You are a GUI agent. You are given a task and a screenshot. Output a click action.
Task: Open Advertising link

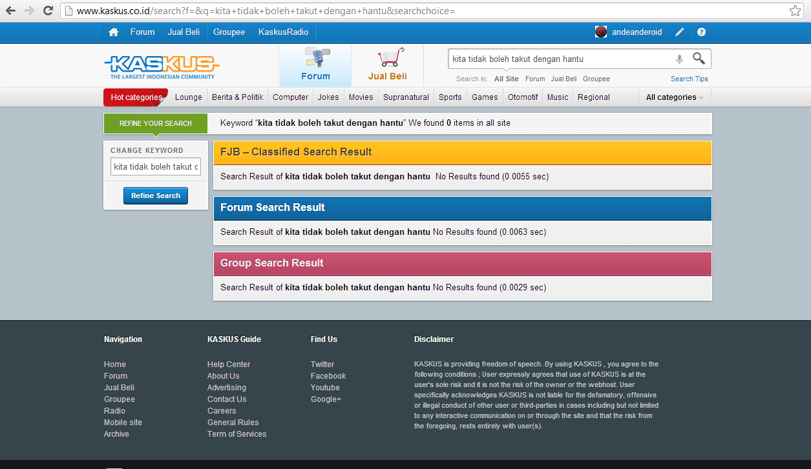[227, 388]
